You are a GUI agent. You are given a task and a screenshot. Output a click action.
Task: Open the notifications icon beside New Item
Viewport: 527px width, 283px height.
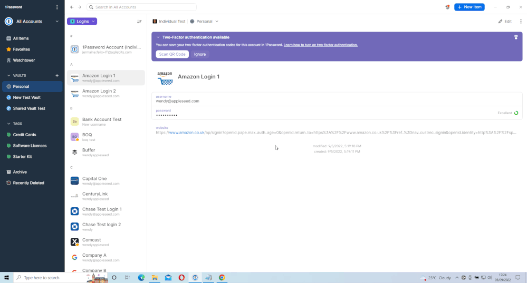447,7
